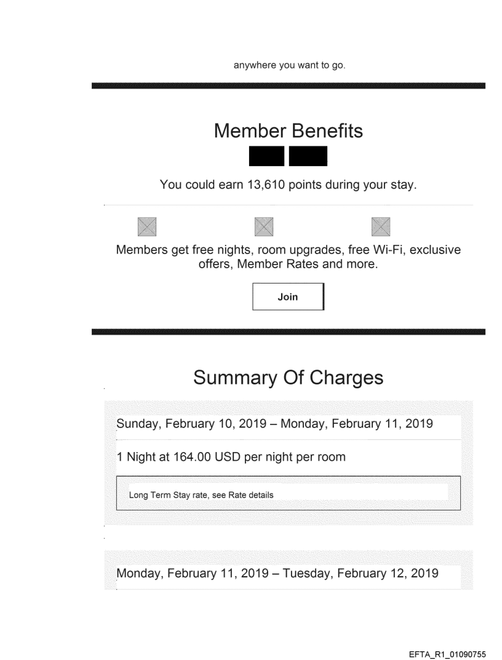The height and width of the screenshot is (660, 502).
Task: Click the February 11 – February 12 date row
Action: 277,574
